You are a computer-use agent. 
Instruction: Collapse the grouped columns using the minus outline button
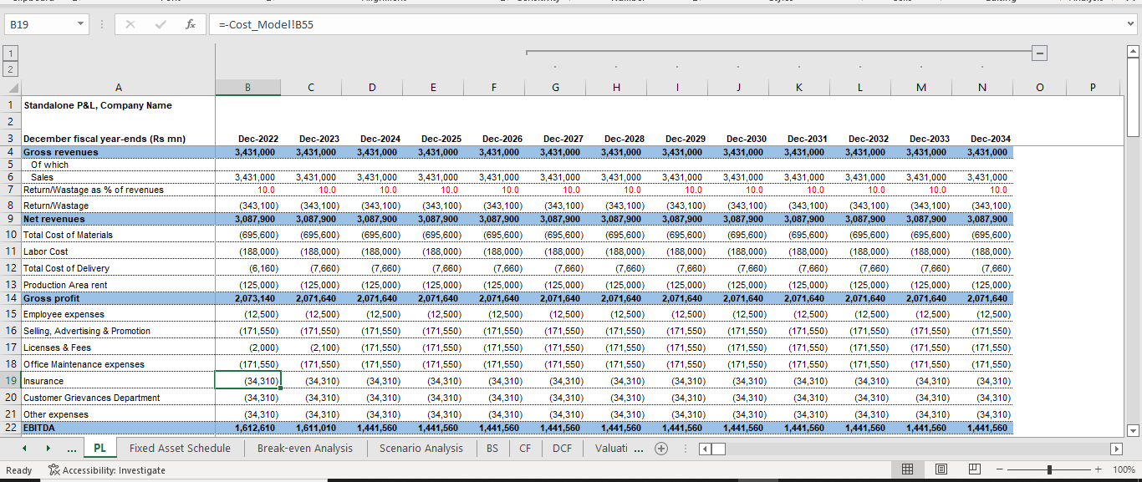click(x=1039, y=52)
